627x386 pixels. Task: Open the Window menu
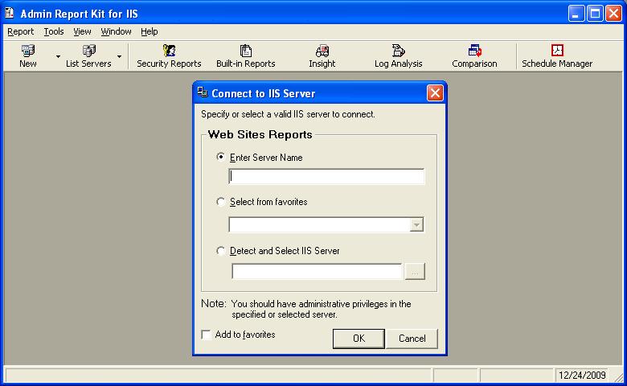(116, 31)
